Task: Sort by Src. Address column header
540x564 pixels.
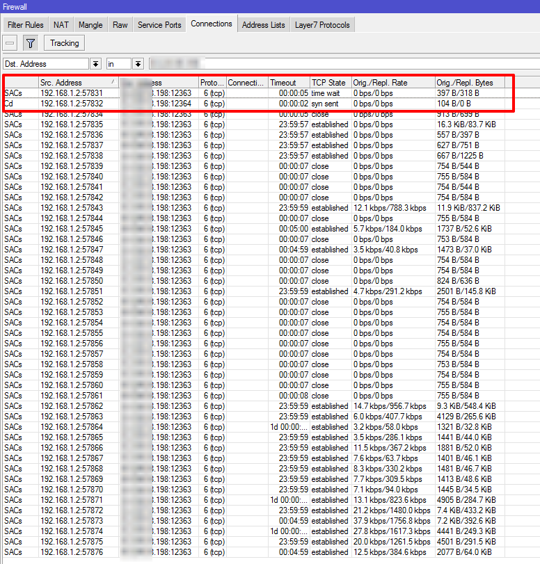Action: pos(79,83)
